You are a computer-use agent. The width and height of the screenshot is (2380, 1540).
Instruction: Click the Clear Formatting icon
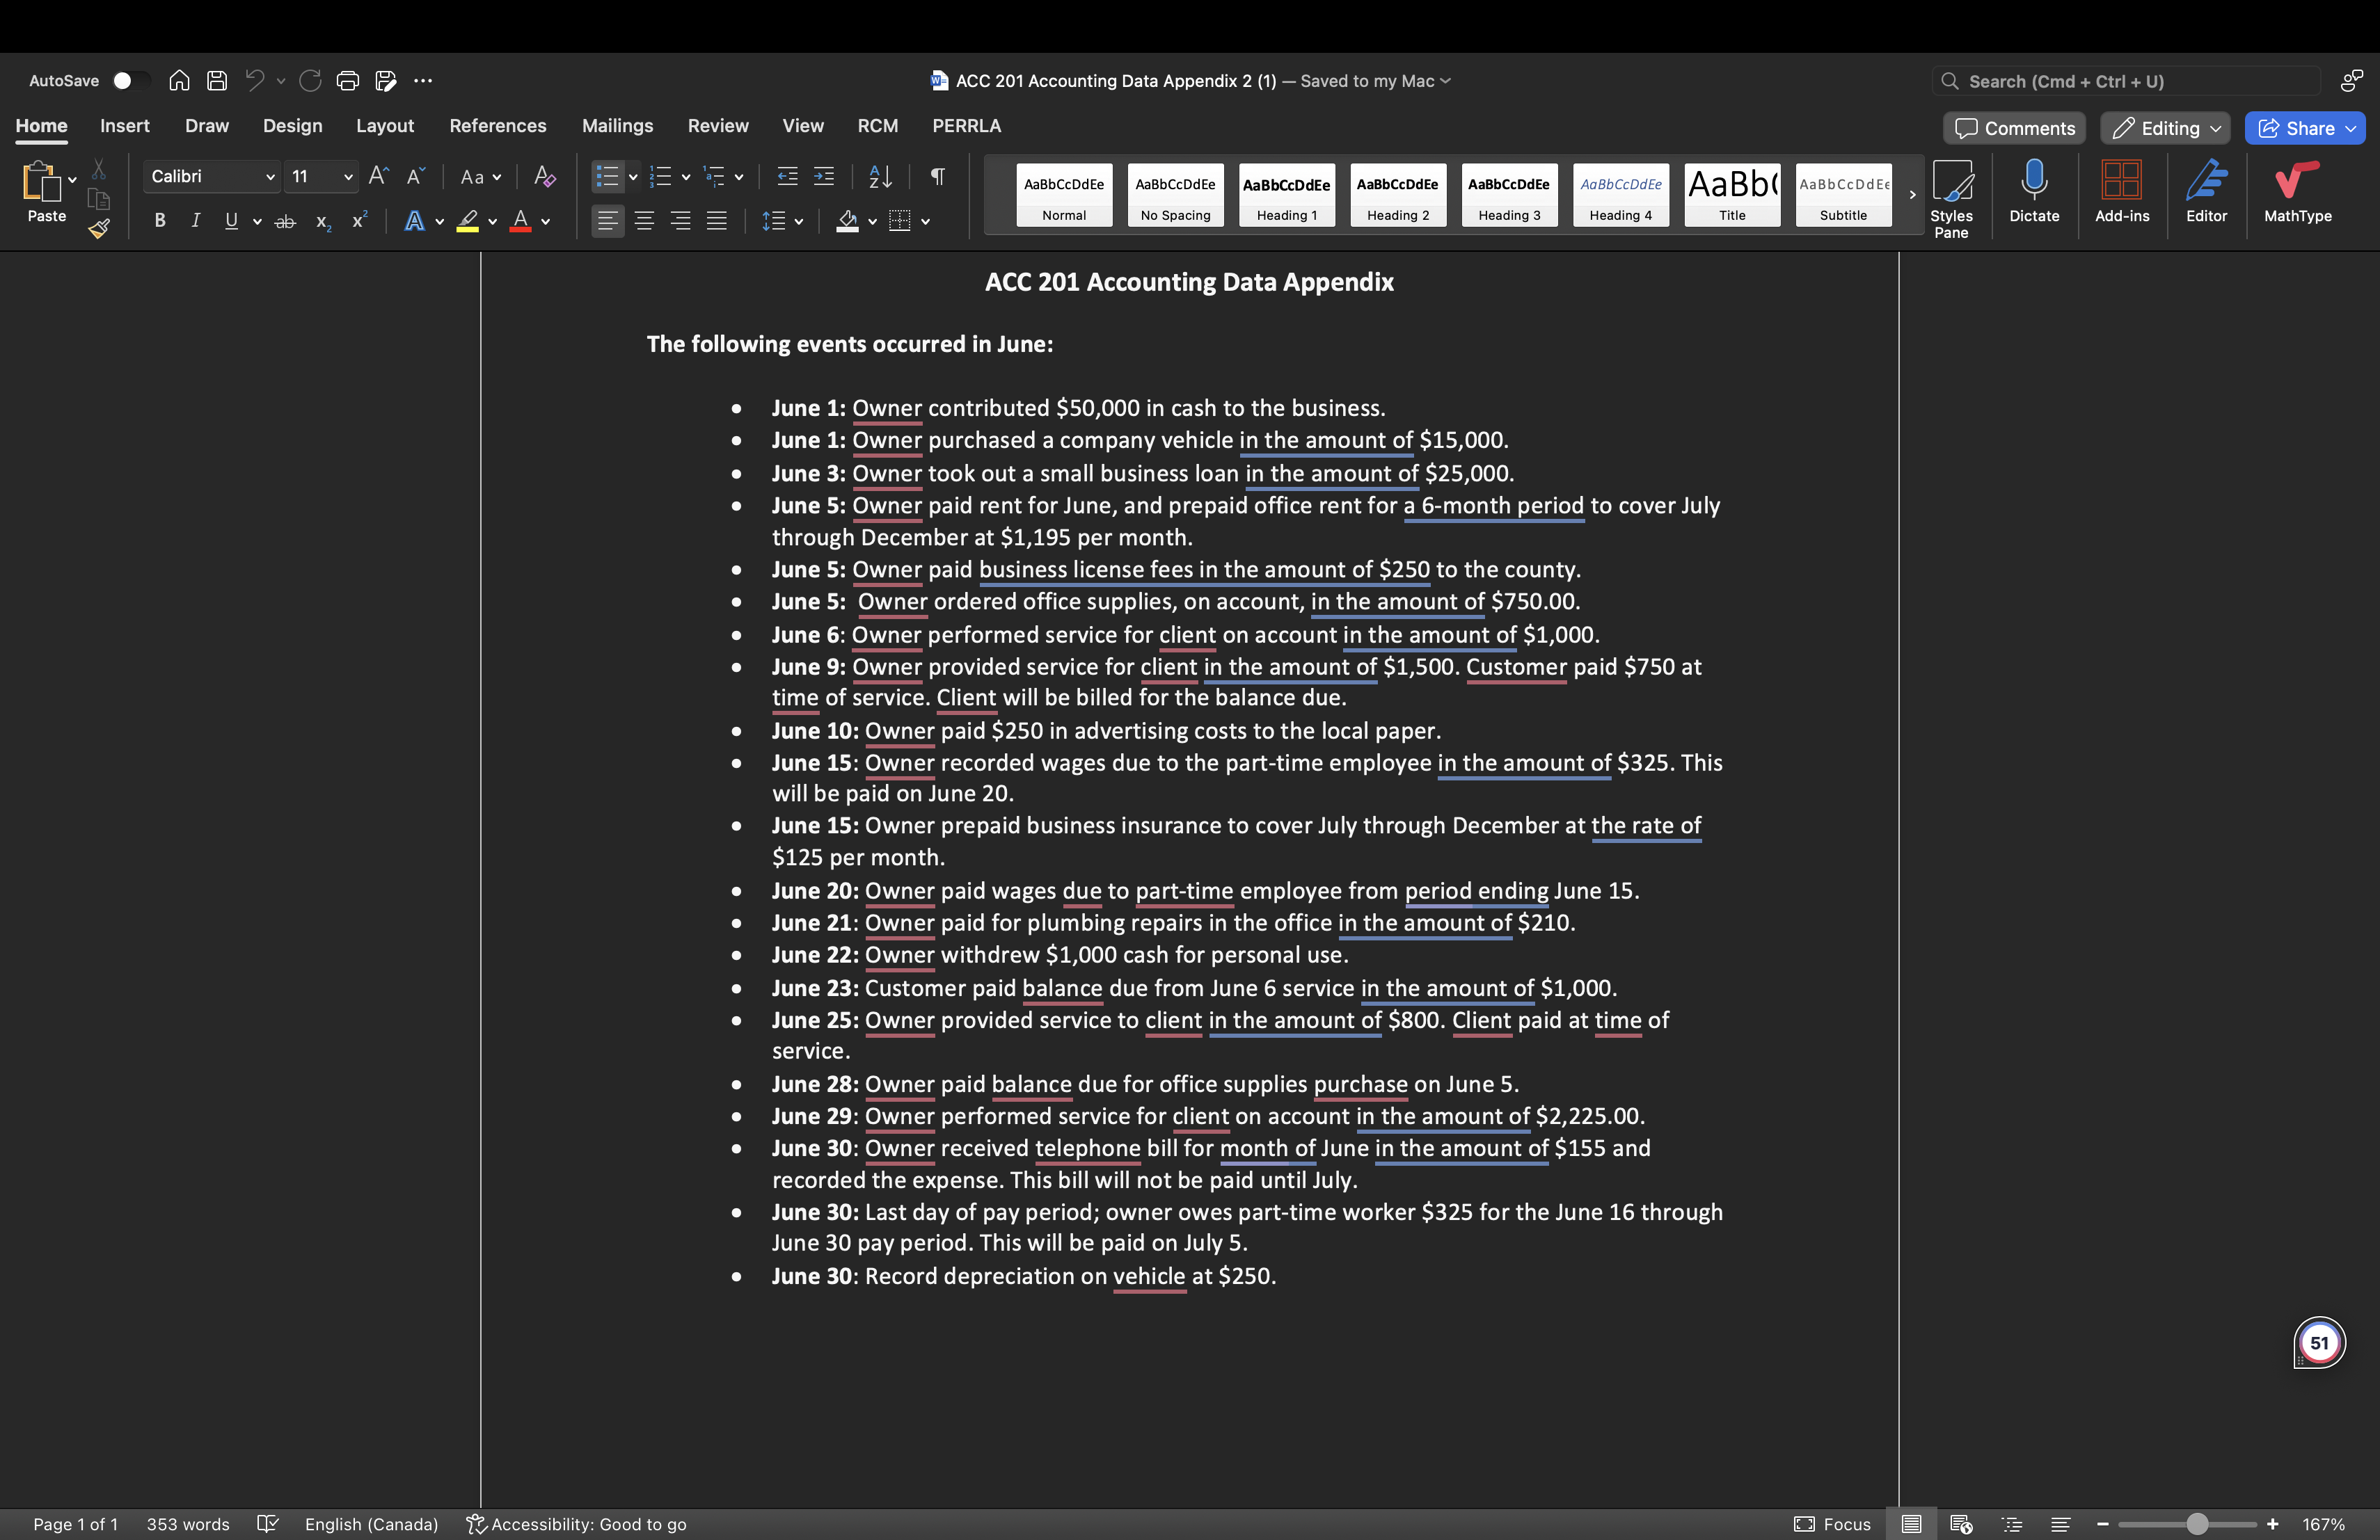[544, 177]
